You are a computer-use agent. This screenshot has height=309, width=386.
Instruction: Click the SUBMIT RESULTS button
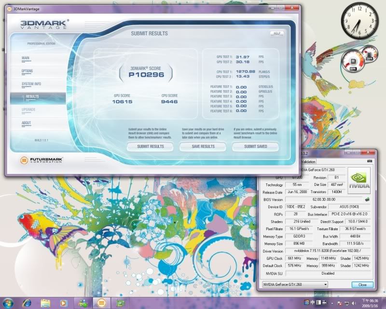[150, 147]
